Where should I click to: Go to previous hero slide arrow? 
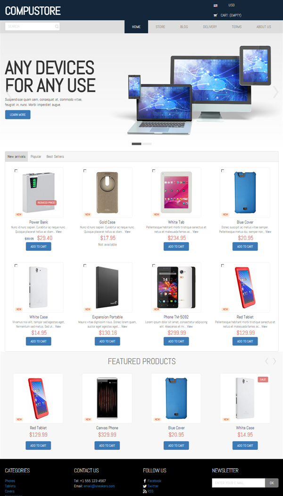coord(8,92)
